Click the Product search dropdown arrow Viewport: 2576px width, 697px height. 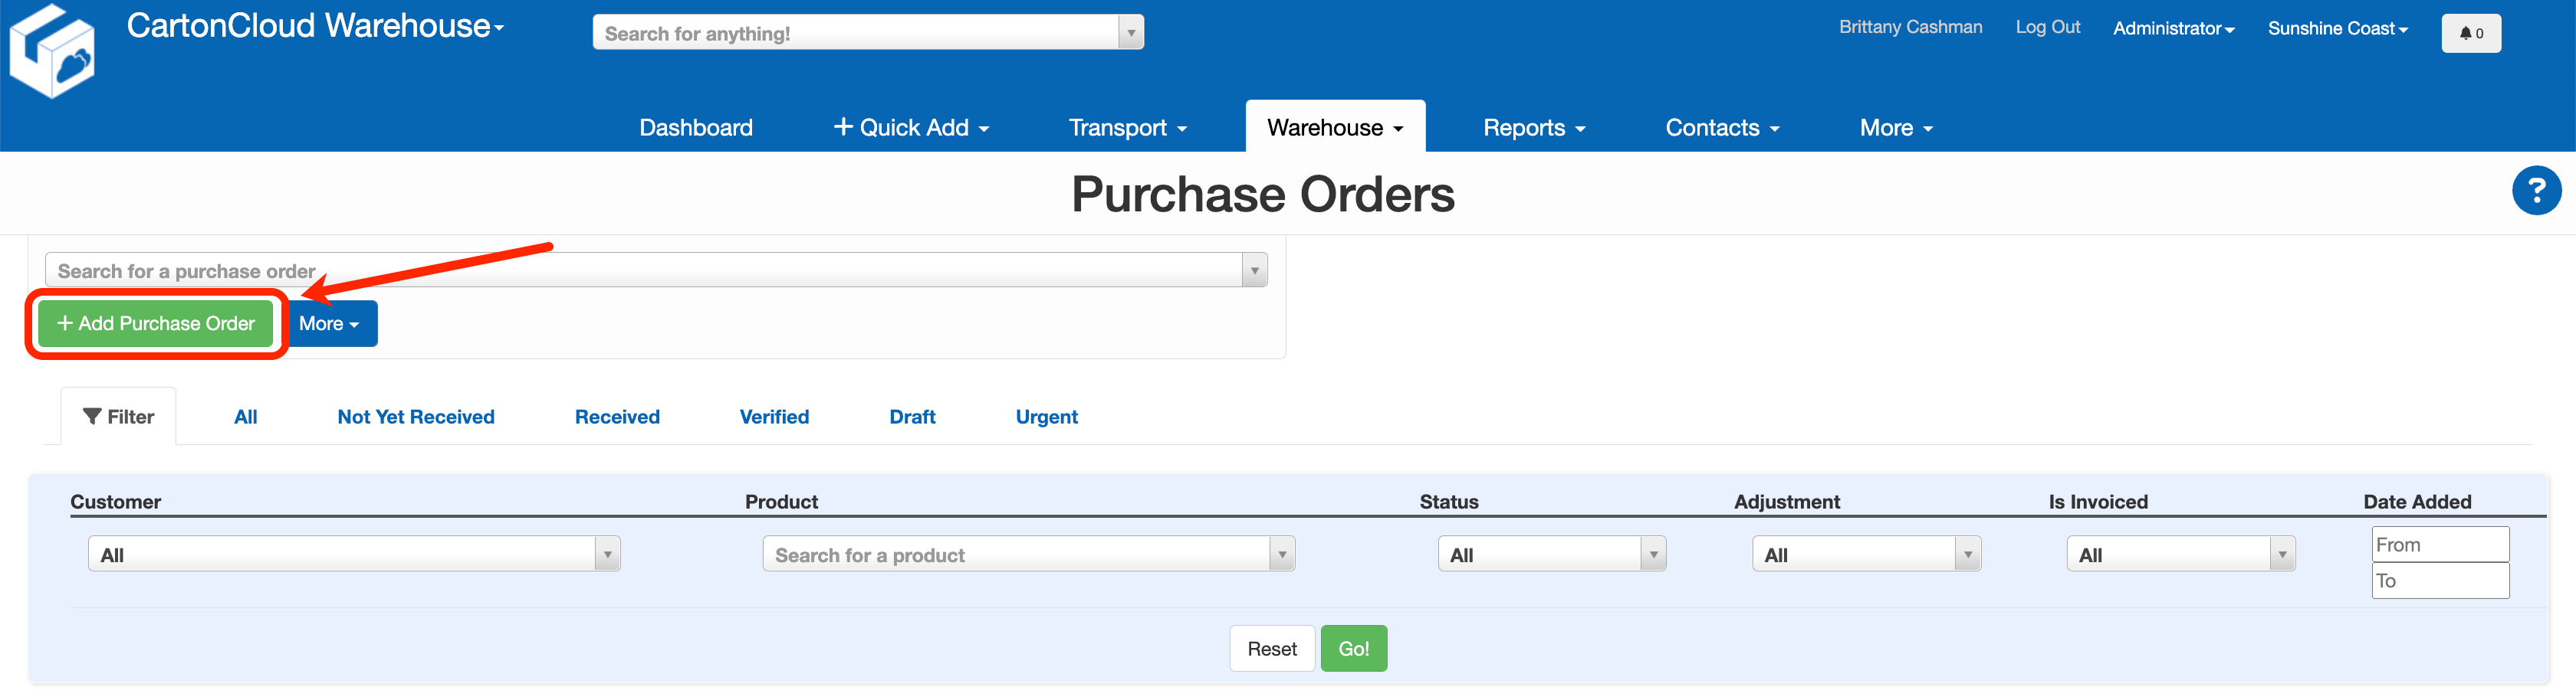click(x=1282, y=553)
